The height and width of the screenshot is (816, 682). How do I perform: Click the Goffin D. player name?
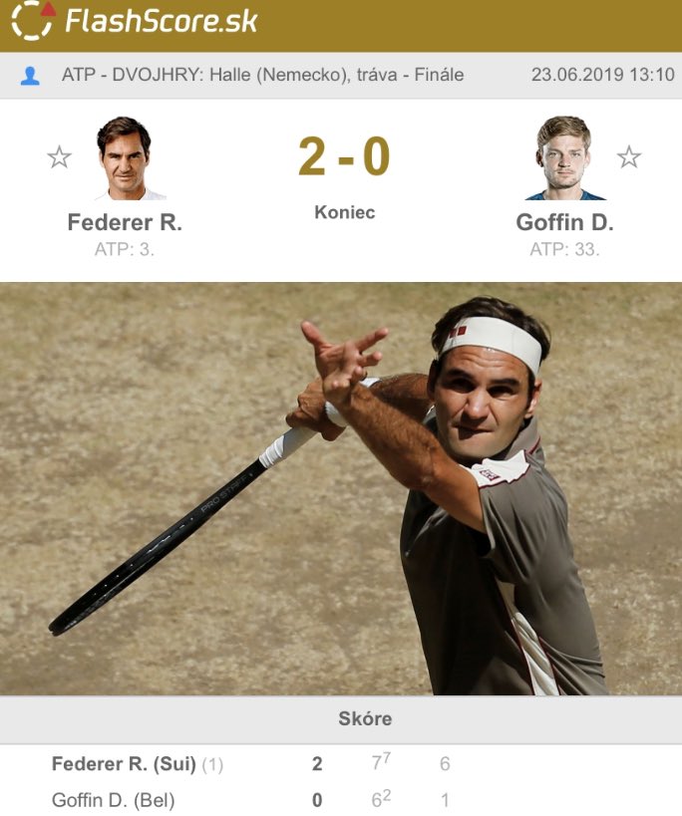(x=565, y=223)
